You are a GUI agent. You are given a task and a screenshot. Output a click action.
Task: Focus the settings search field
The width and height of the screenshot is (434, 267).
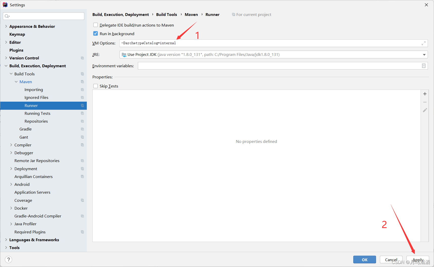click(44, 16)
